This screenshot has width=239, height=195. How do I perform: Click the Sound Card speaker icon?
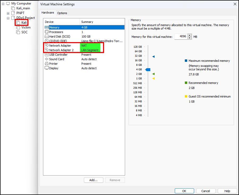(x=47, y=59)
